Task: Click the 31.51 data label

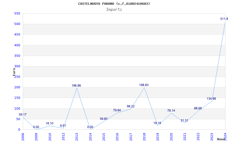Action: pos(184,121)
